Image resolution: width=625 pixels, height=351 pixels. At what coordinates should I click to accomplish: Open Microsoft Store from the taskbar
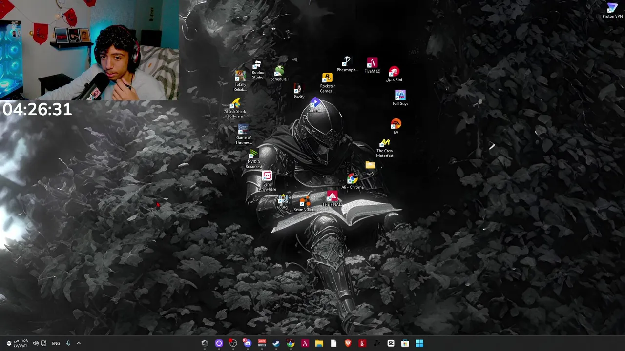(x=405, y=343)
